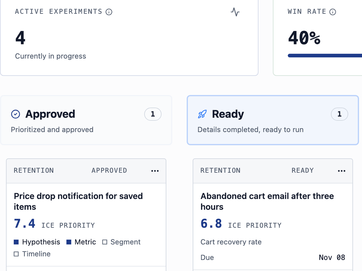Click the 6.8 ICE priority score
Viewport: 362px width, 271px height.
[211, 224]
